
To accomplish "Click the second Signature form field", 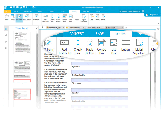I will 99,90.
